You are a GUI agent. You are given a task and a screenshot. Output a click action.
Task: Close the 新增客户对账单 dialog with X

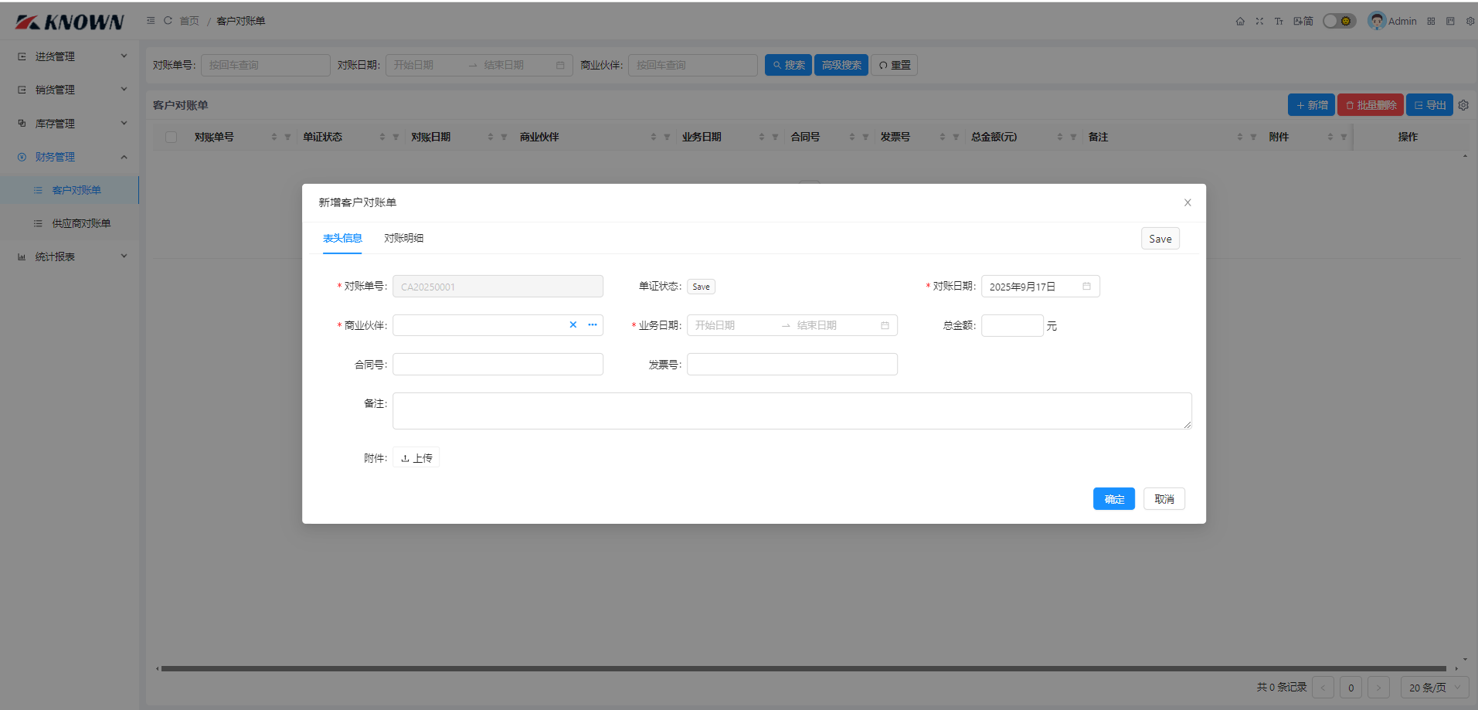click(1187, 202)
